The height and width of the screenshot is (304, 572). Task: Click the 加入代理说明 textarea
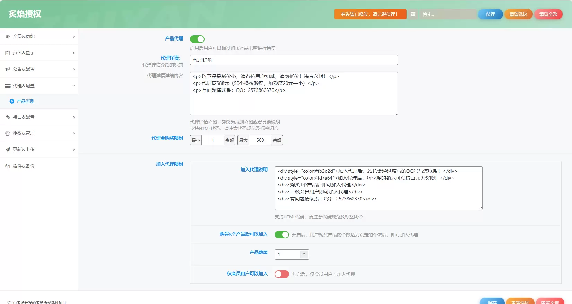pyautogui.click(x=378, y=188)
